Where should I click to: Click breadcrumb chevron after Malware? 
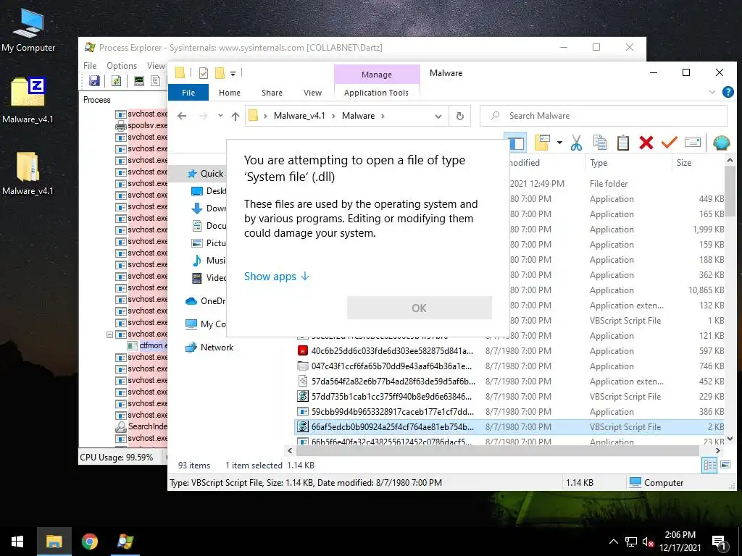(383, 116)
